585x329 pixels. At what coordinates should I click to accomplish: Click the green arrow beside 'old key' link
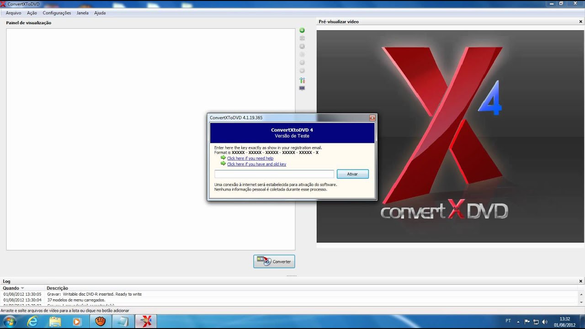(223, 163)
